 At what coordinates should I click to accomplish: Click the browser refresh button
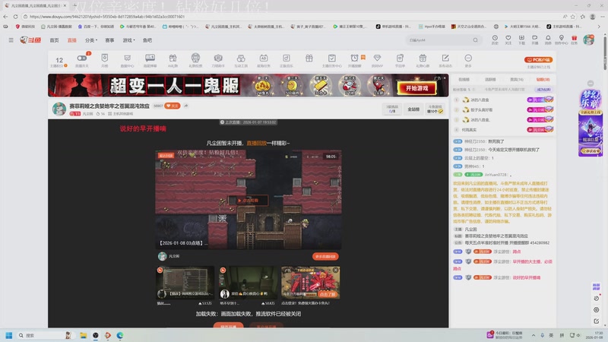[15, 17]
